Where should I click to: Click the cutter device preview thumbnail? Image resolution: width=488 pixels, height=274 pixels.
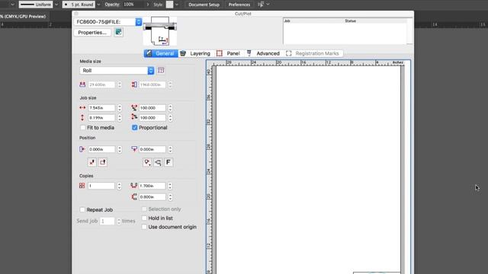click(159, 31)
